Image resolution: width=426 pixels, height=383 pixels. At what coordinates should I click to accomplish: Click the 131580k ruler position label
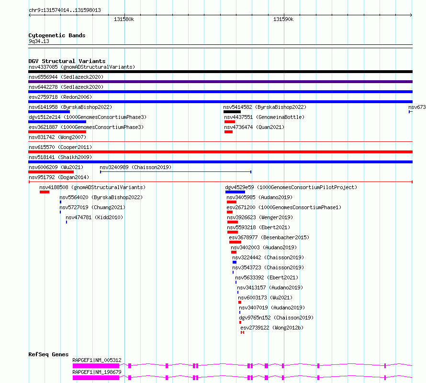coord(124,19)
